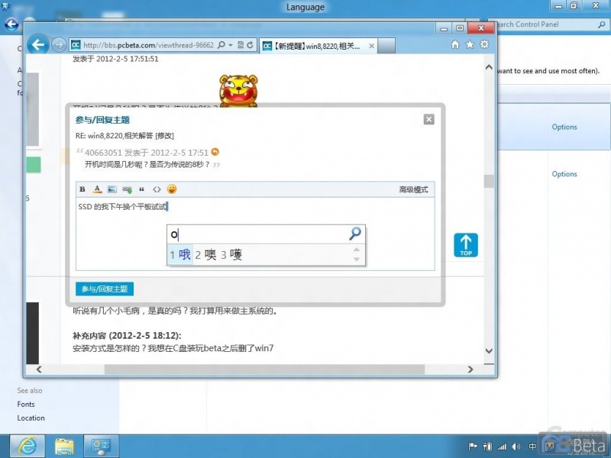Click the [修改] edit link in reply title
Image resolution: width=611 pixels, height=458 pixels.
coord(164,136)
